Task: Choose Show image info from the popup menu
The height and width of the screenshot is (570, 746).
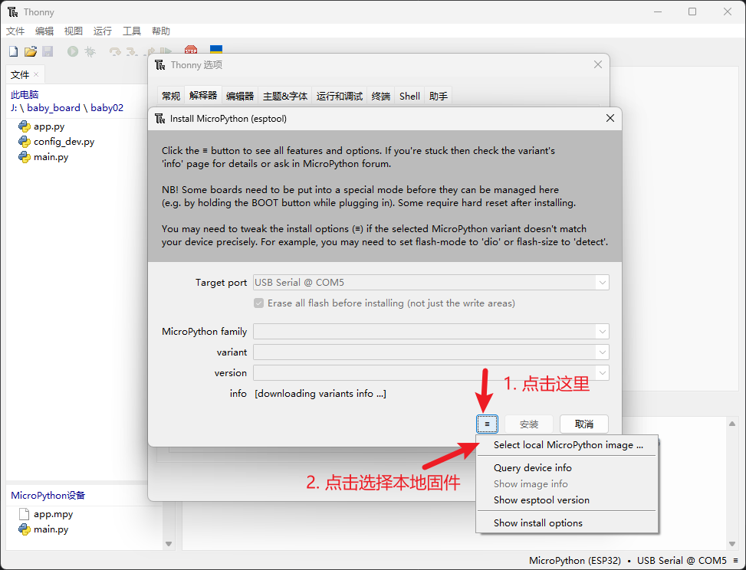Action: click(x=567, y=484)
